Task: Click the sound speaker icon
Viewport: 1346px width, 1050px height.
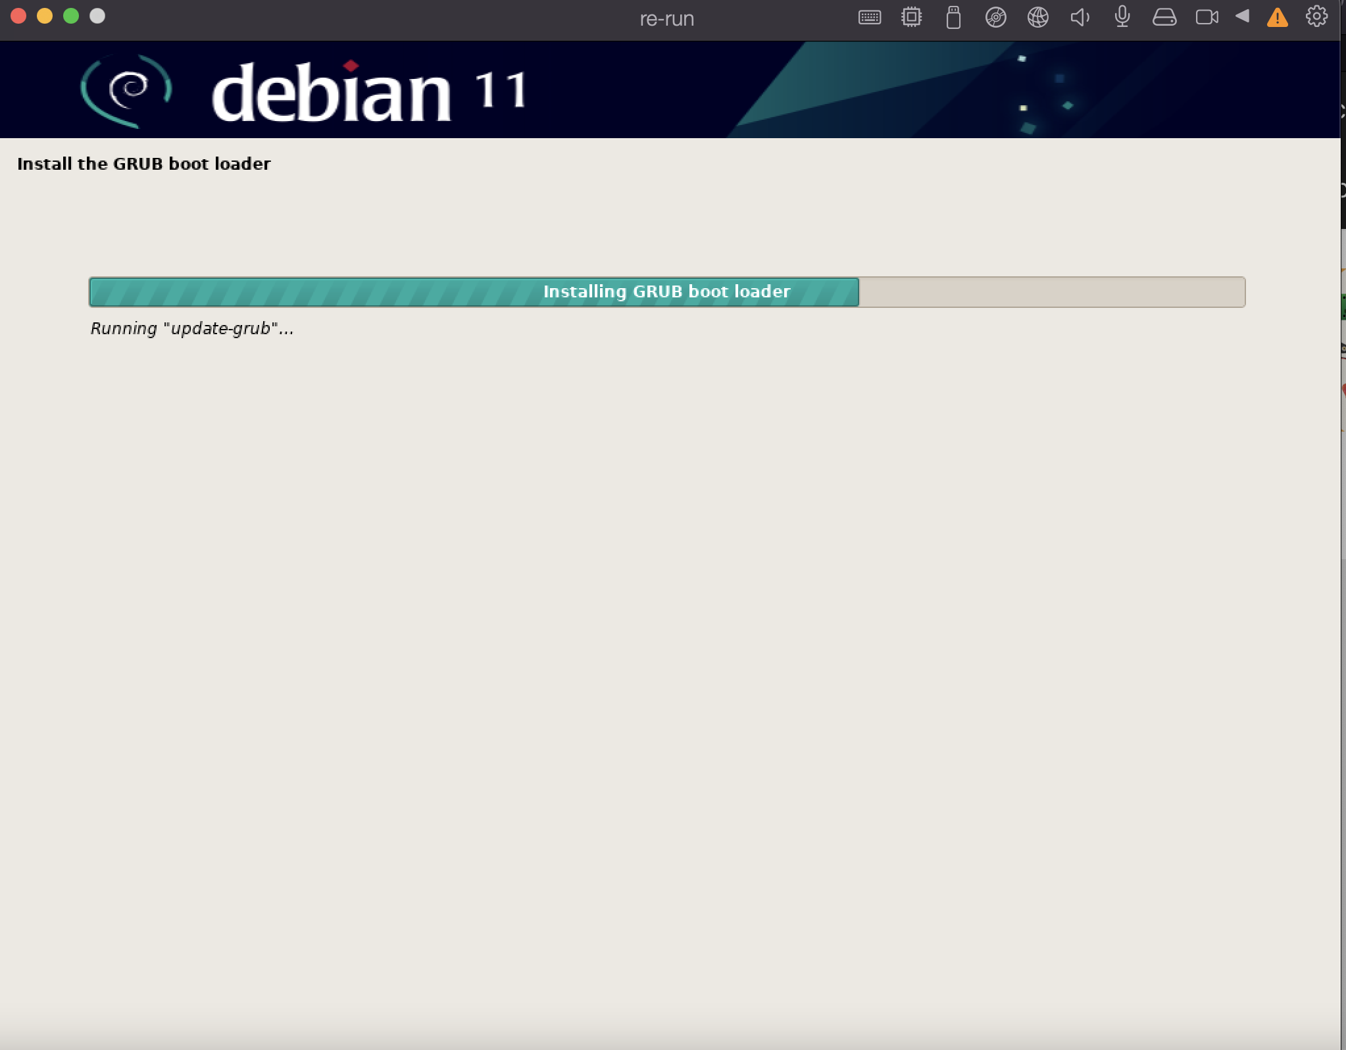Action: pos(1080,17)
